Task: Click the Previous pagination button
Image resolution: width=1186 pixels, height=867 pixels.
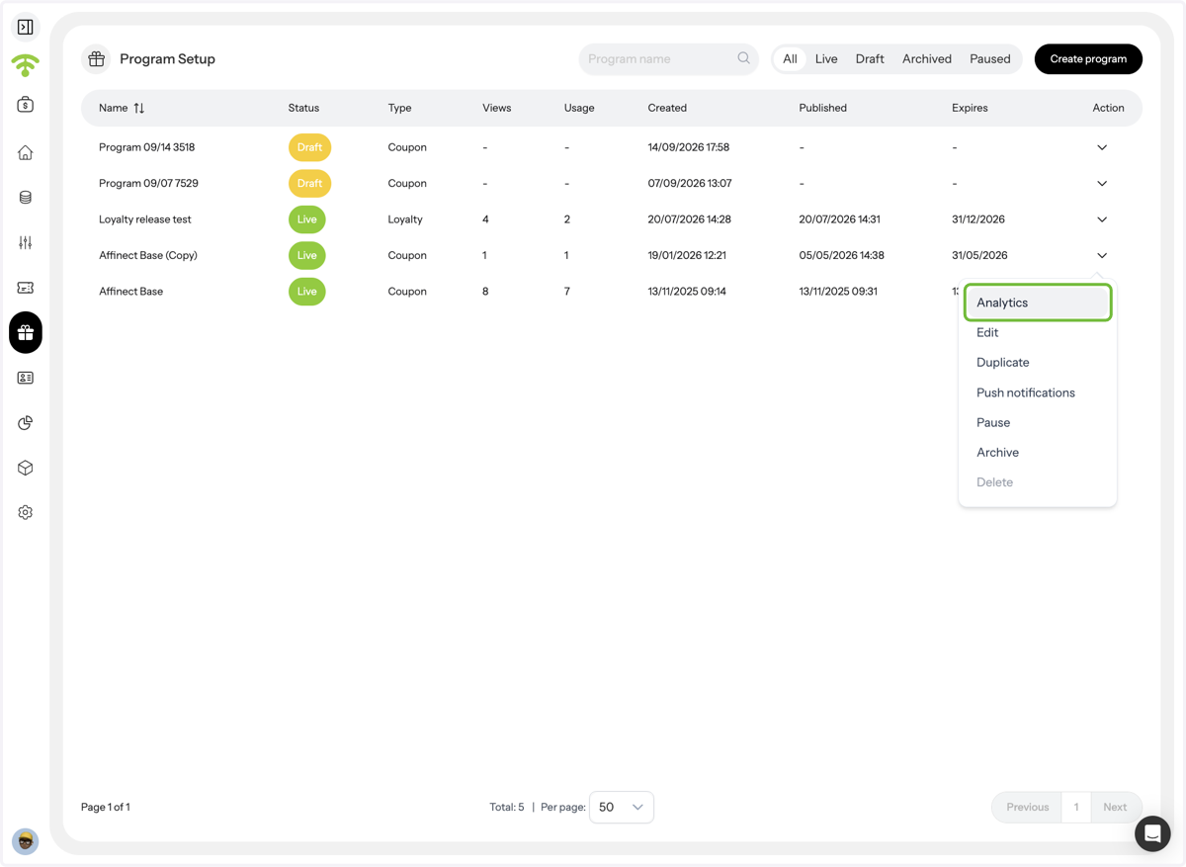Action: coord(1027,808)
